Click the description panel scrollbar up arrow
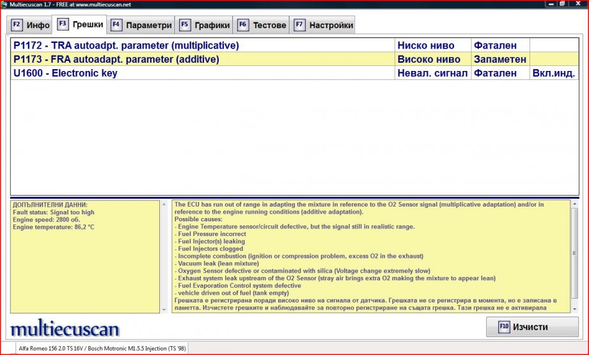The width and height of the screenshot is (589, 355). pos(574,205)
